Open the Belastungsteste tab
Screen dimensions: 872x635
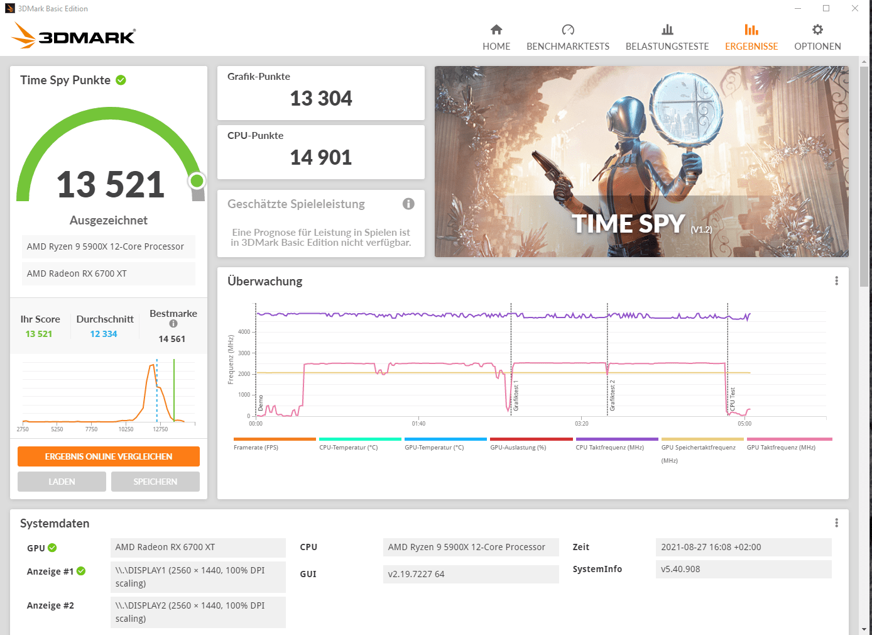667,38
